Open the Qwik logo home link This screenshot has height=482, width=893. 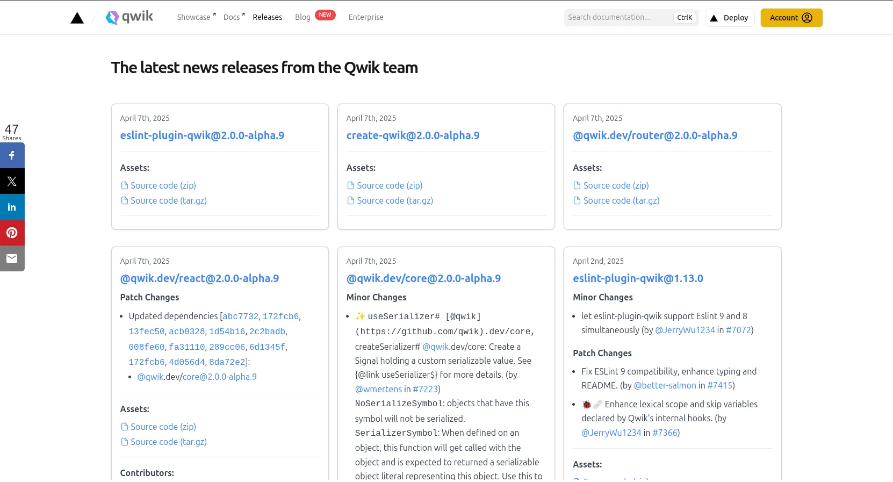[x=129, y=17]
